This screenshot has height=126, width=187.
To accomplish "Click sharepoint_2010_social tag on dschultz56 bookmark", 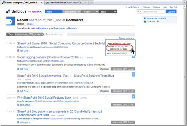I will pos(123,105).
